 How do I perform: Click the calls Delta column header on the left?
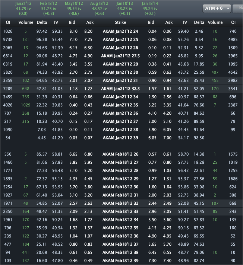pos(42,22)
